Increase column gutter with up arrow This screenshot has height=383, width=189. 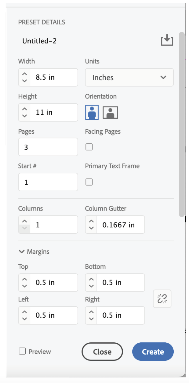(91, 221)
